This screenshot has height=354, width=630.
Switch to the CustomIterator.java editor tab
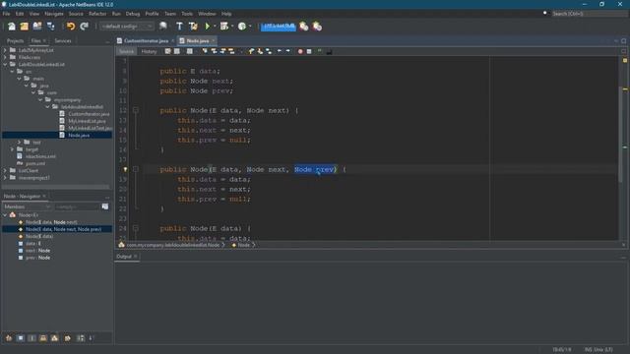click(x=146, y=41)
